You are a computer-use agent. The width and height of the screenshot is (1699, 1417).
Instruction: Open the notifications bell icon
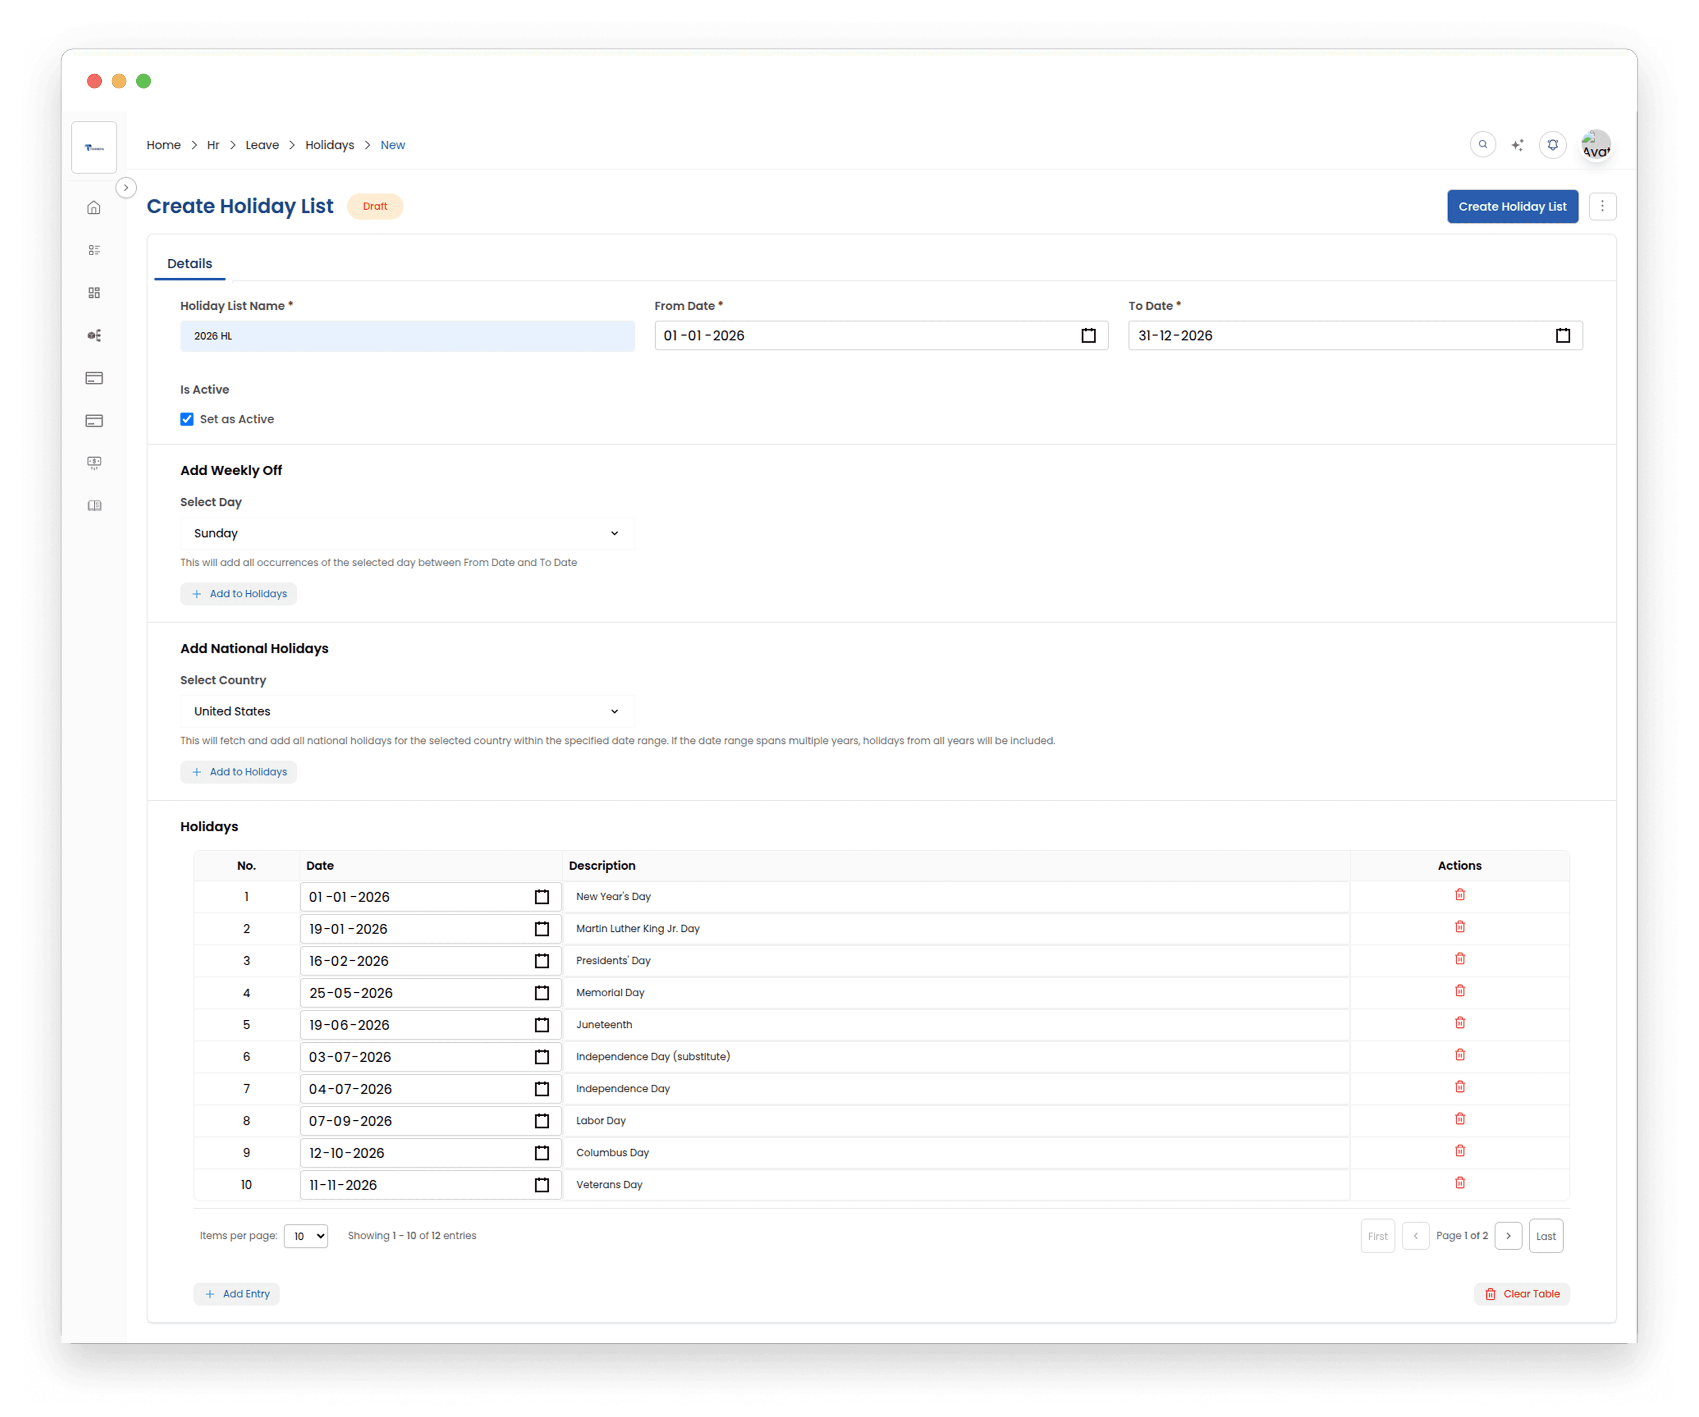coord(1553,145)
